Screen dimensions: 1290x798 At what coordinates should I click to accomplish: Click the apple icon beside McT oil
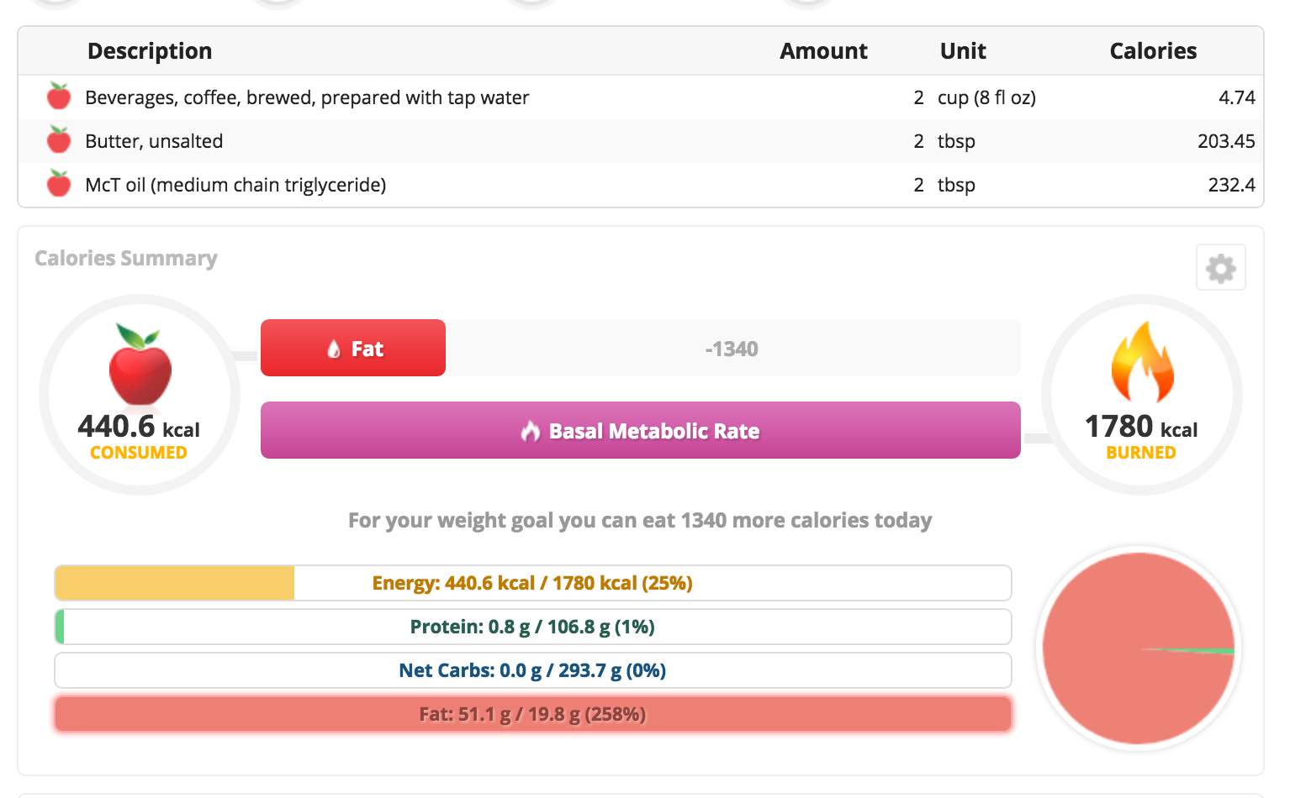click(59, 184)
